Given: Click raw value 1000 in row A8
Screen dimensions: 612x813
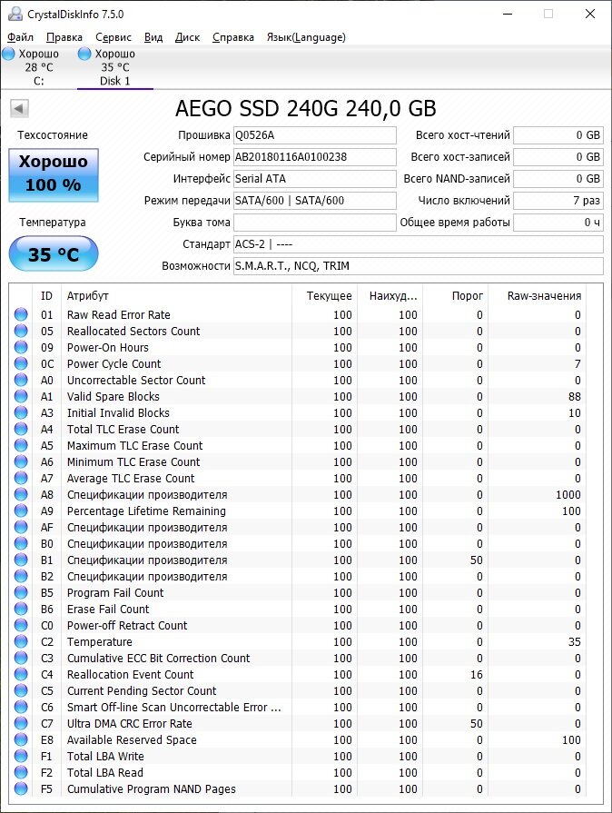Looking at the screenshot, I should [568, 495].
